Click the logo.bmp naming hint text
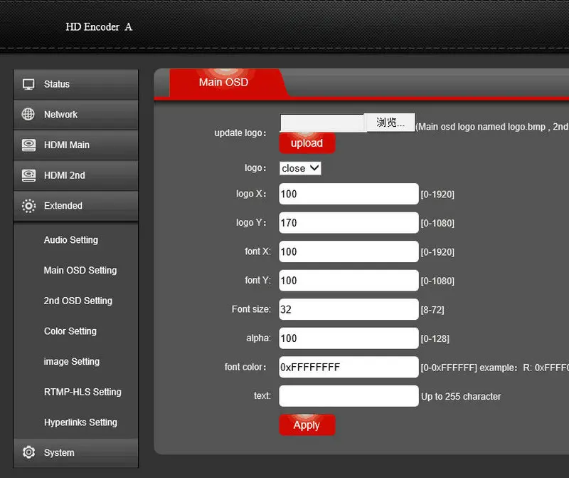Image resolution: width=569 pixels, height=478 pixels. coord(492,127)
